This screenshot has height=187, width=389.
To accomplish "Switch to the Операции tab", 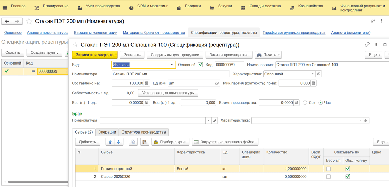I will click(x=107, y=132).
